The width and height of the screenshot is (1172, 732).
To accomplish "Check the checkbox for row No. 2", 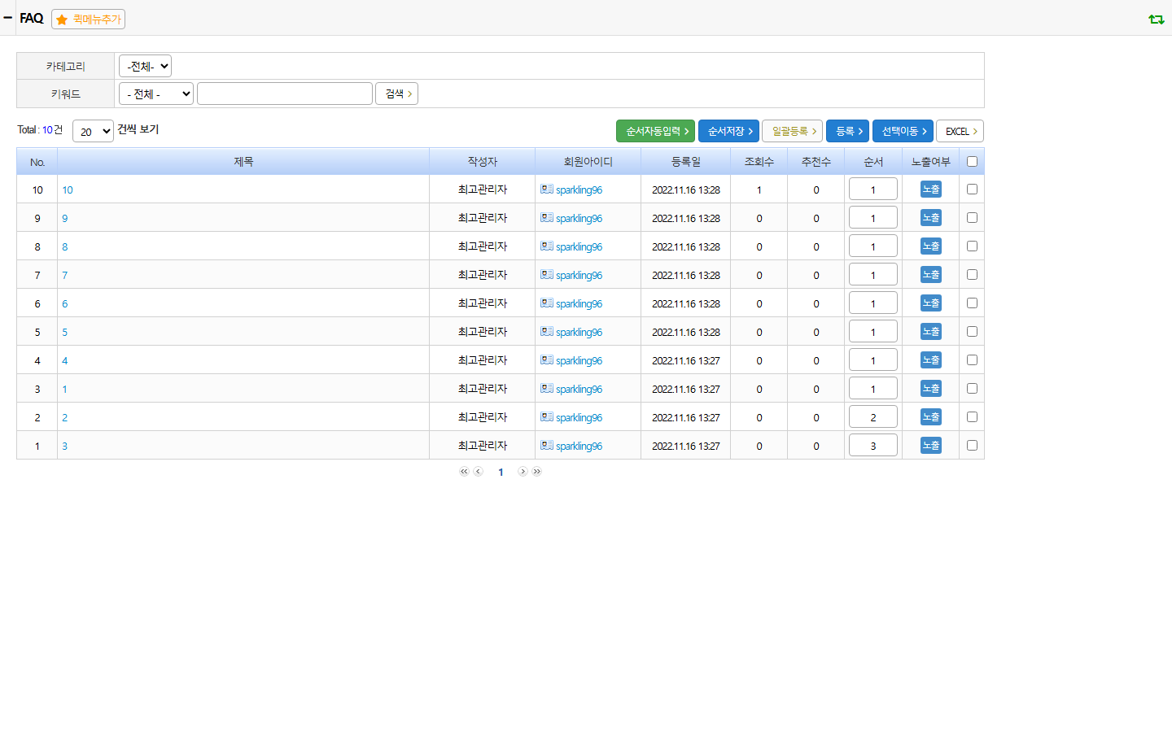I will (x=972, y=416).
